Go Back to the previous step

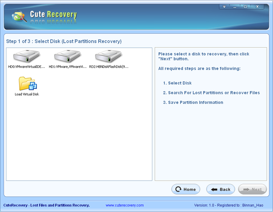point(221,189)
